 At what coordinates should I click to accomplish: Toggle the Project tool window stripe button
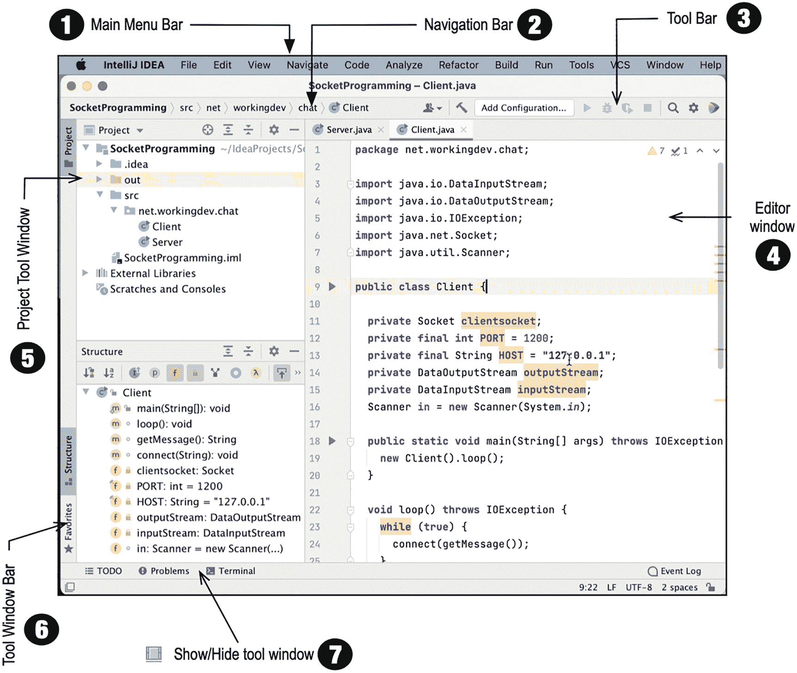point(68,147)
